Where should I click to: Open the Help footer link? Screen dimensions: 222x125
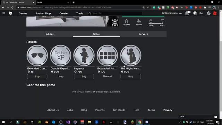(x=136, y=110)
